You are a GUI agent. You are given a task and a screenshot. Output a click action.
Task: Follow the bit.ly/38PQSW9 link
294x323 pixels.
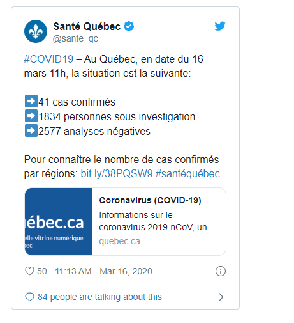(x=117, y=173)
